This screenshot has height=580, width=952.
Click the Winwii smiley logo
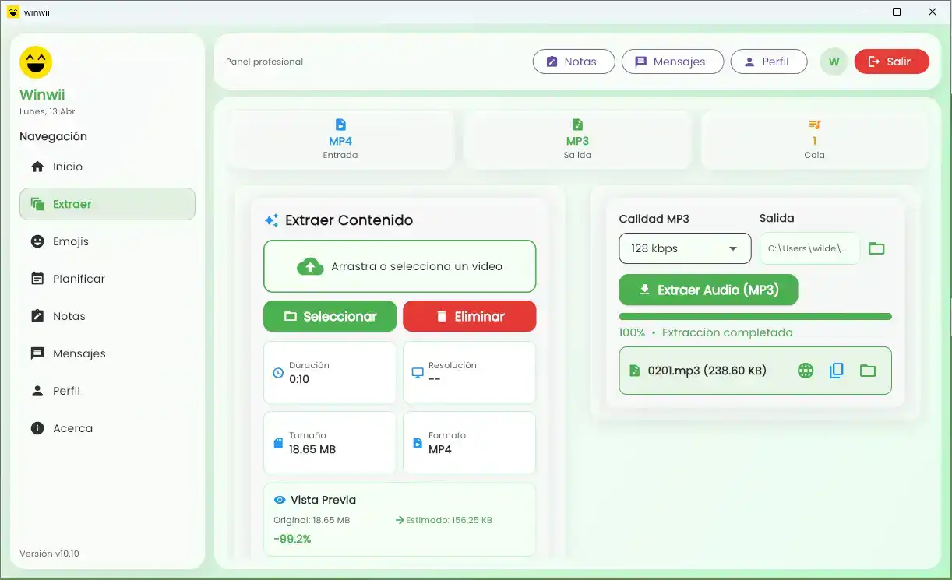pos(36,62)
